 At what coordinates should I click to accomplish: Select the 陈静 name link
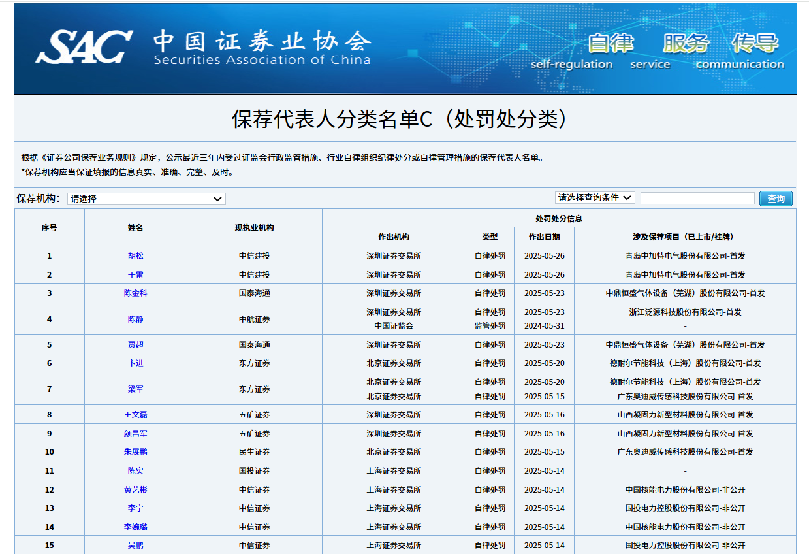pyautogui.click(x=135, y=319)
